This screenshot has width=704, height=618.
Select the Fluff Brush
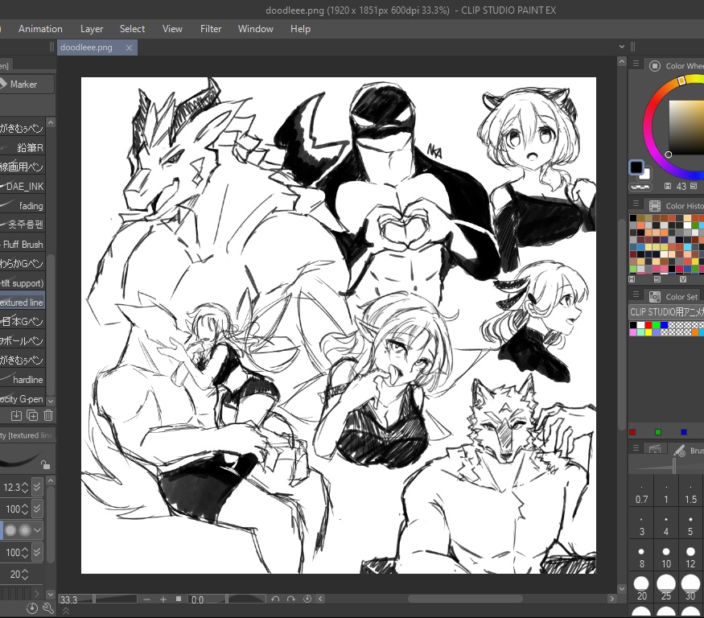23,245
